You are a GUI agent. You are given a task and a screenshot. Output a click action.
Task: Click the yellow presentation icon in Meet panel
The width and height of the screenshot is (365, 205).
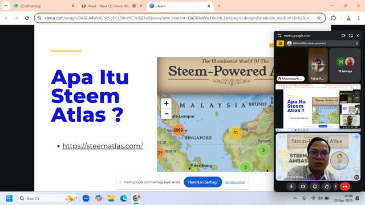pos(280,43)
